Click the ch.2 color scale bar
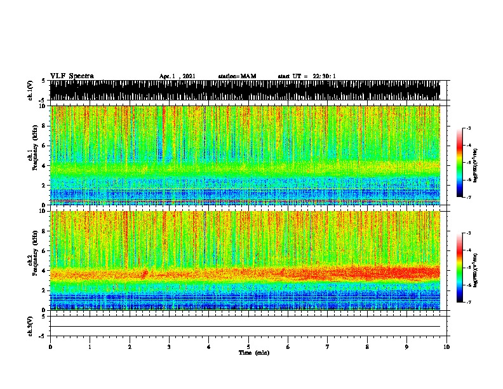 tap(459, 268)
